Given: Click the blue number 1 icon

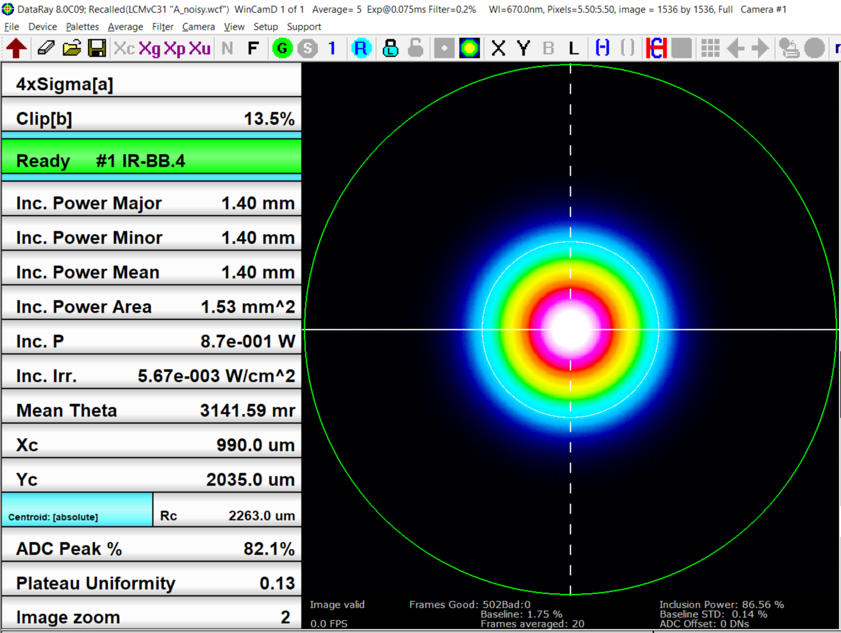Looking at the screenshot, I should coord(332,48).
